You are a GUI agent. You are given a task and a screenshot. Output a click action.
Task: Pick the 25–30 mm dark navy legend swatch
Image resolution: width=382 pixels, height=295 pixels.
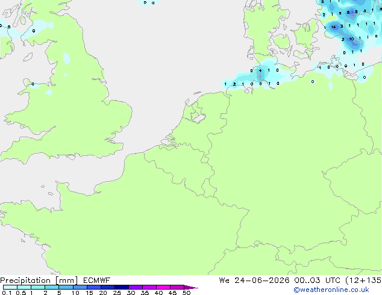(122, 287)
